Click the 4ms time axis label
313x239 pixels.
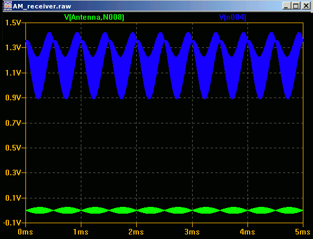tap(247, 232)
